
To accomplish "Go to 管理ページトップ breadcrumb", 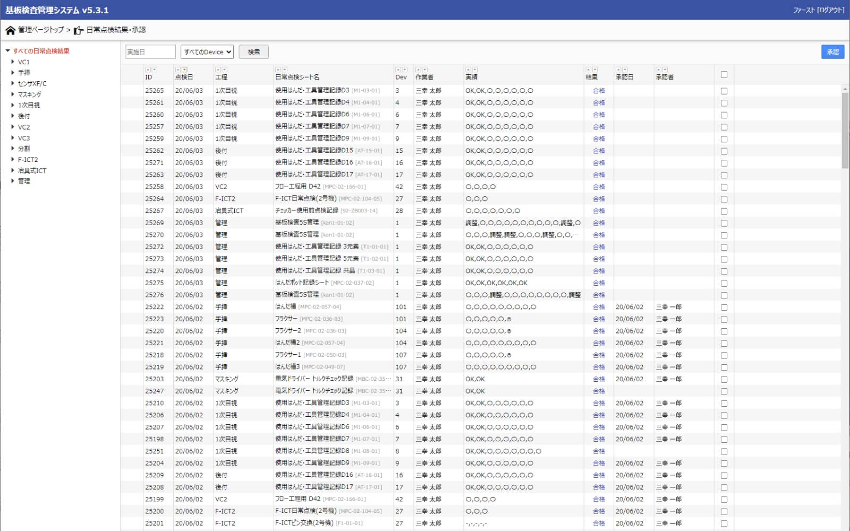I will (41, 30).
